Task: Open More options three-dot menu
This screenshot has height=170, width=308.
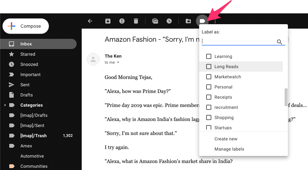Action: point(215,21)
